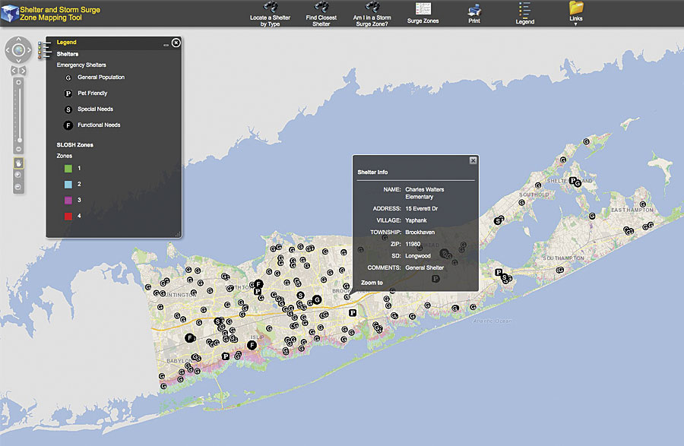Click P shelter marker south of Brookhaven label
The height and width of the screenshot is (446, 684).
coord(353,312)
